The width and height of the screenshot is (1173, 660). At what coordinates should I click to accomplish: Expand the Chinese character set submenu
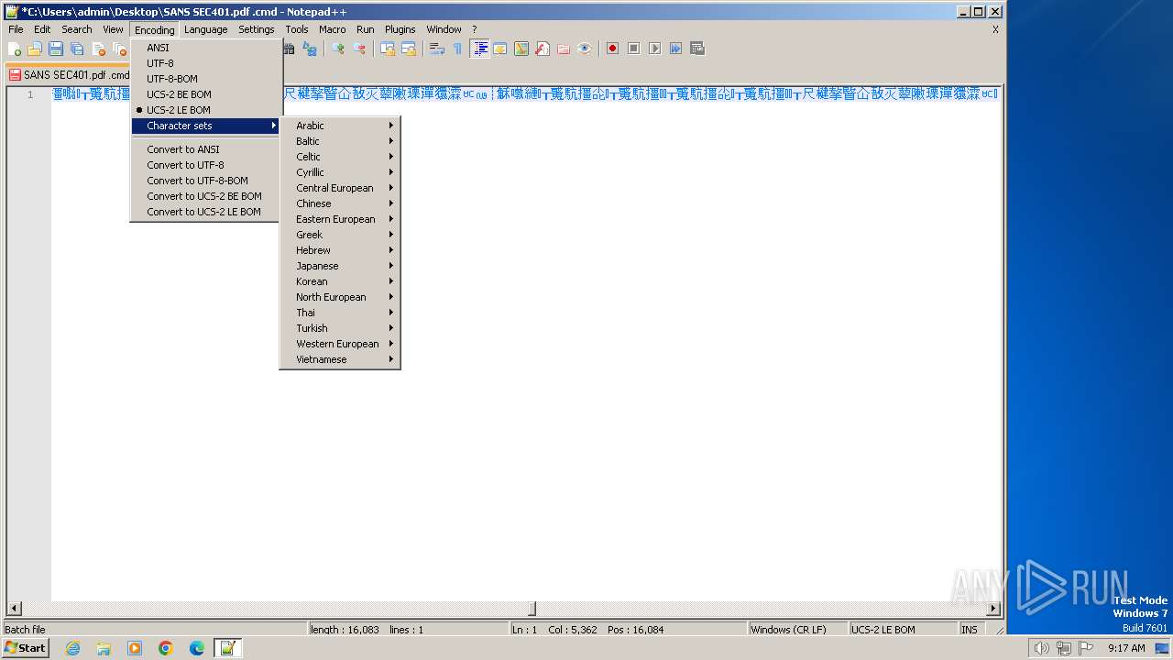pos(340,203)
